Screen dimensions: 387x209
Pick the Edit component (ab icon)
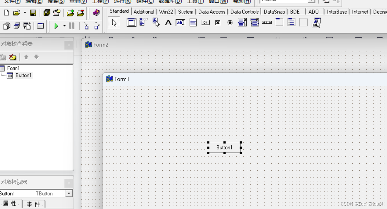(x=180, y=23)
